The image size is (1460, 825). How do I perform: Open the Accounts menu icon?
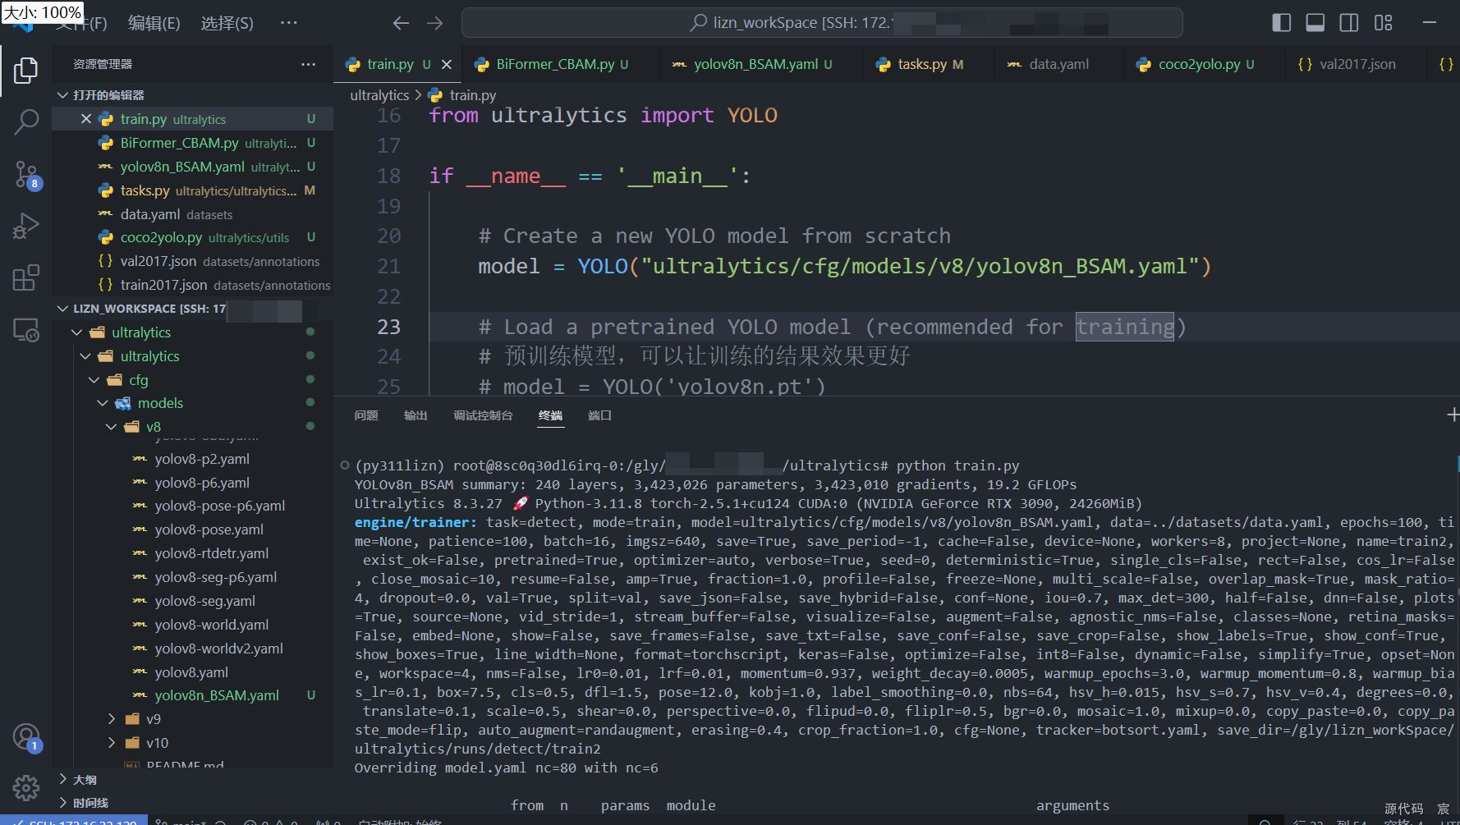point(25,737)
